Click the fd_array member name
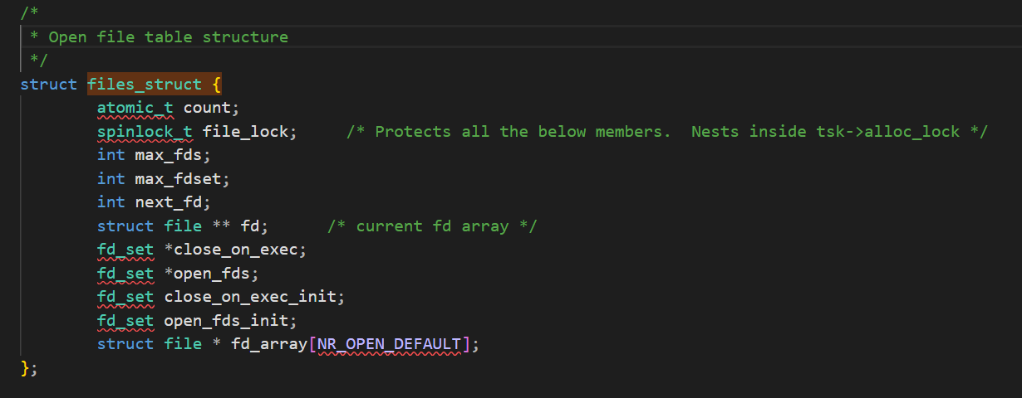Image resolution: width=1022 pixels, height=398 pixels. (269, 343)
